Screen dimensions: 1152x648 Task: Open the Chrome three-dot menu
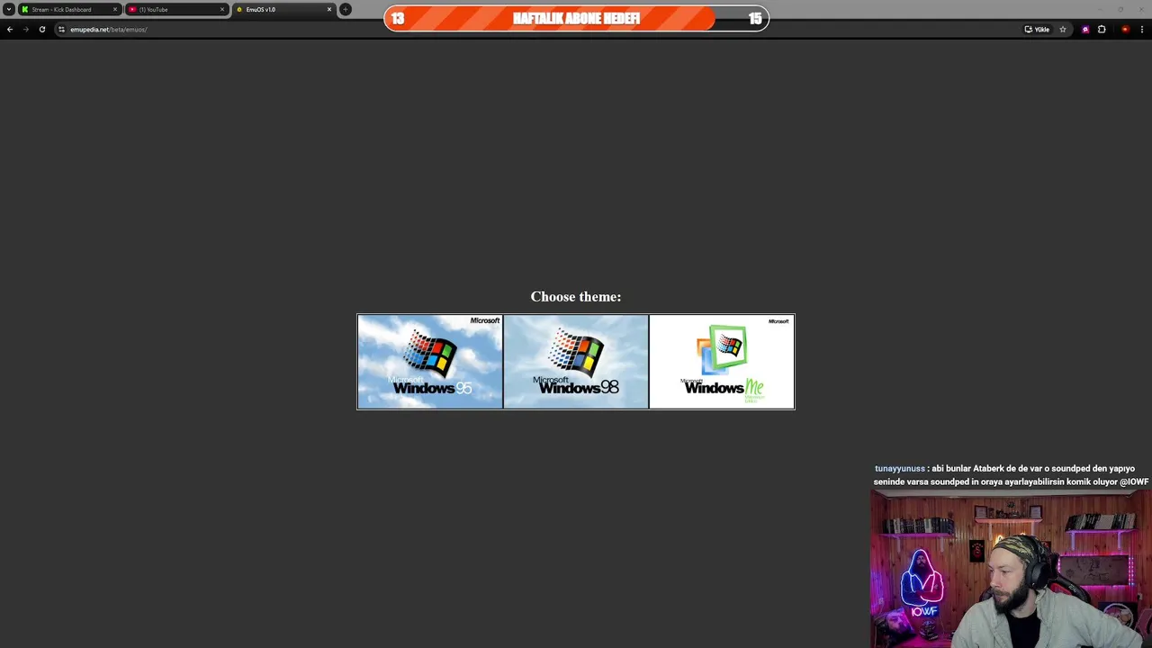pos(1142,30)
